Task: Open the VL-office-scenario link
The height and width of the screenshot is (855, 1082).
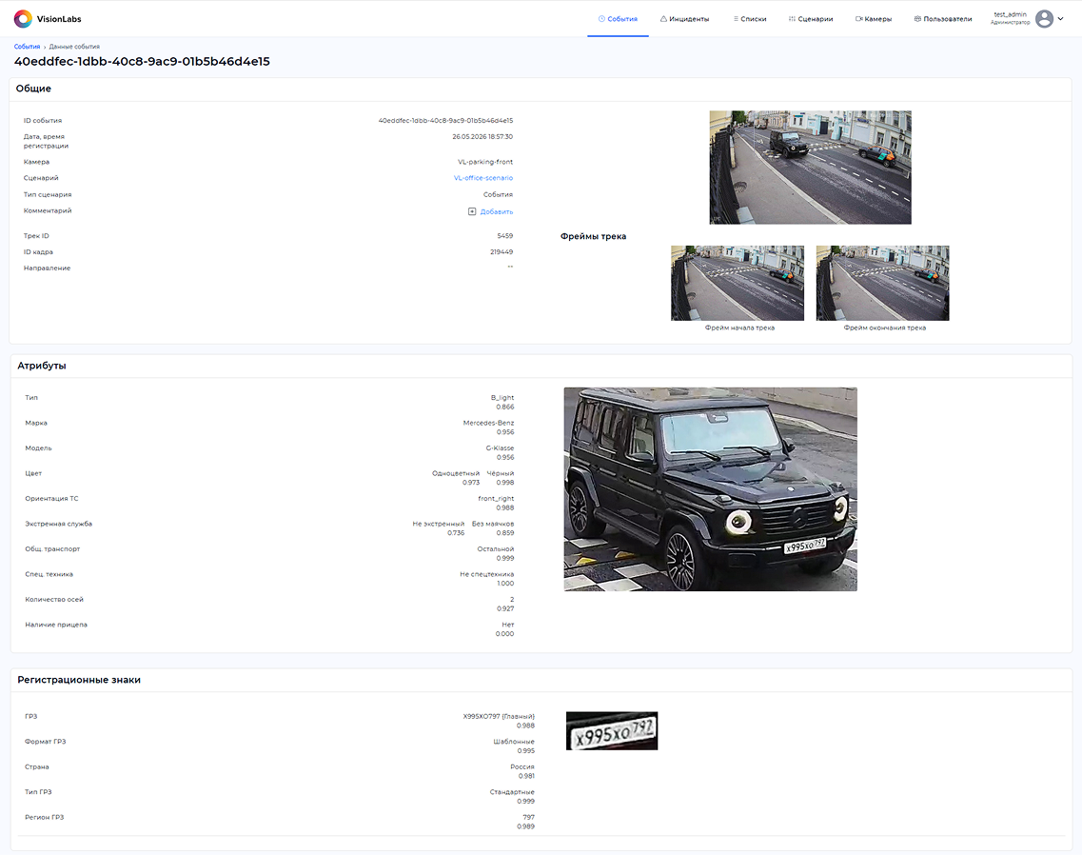Action: [483, 178]
